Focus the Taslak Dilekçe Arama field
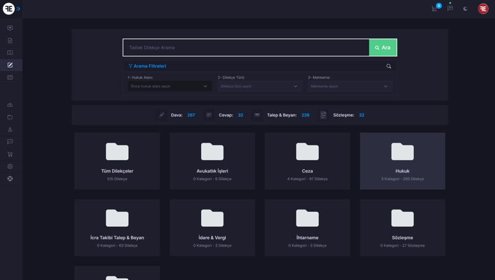Viewport: 495px width, 280px height. pos(246,48)
